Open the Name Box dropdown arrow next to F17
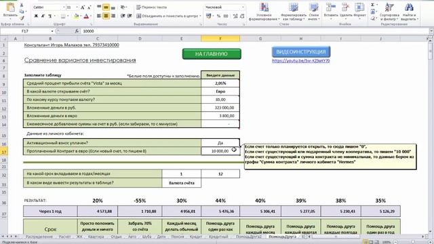The image size is (434, 244). coord(52,31)
